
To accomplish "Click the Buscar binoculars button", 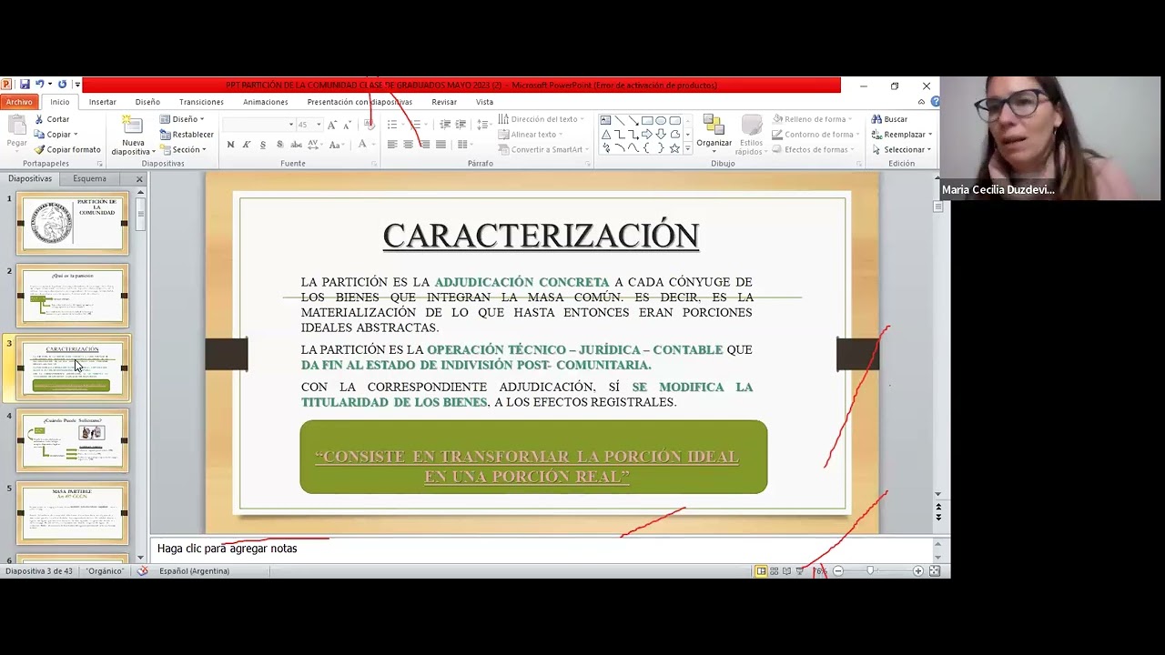I will (x=890, y=119).
